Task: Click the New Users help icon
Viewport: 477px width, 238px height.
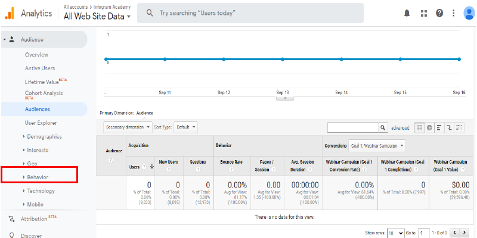Action: click(x=169, y=170)
